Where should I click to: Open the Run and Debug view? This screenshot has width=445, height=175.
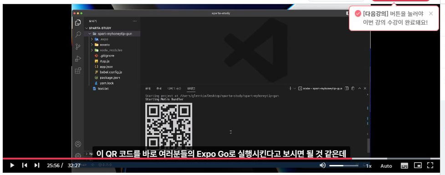[78, 59]
